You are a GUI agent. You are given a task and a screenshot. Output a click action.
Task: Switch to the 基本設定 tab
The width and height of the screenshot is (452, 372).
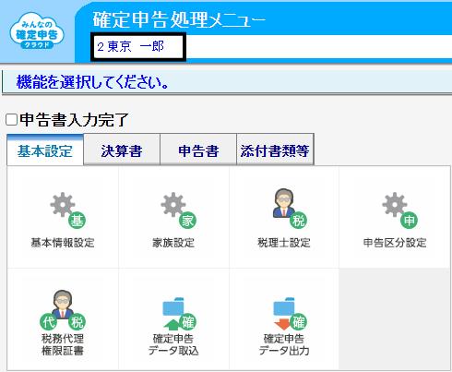tap(45, 150)
